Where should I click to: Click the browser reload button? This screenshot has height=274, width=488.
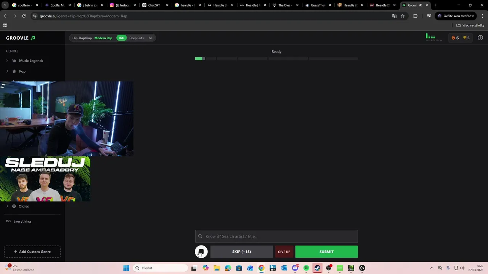24,16
